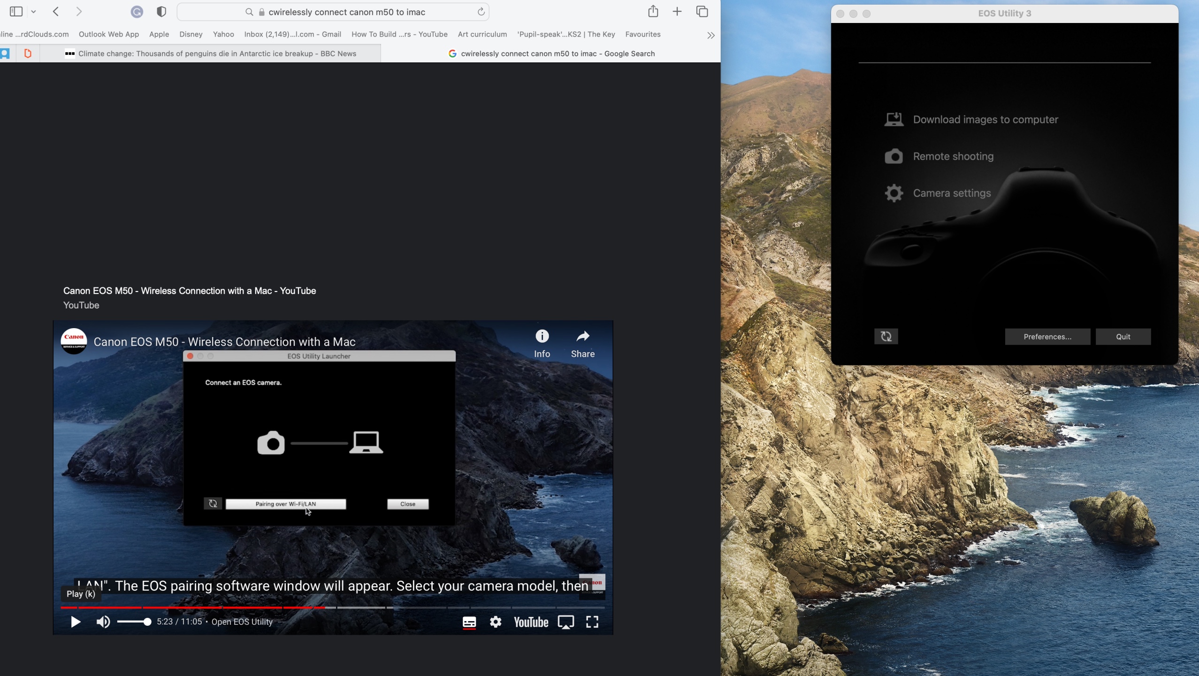Open Remote shooting in EOS Utility
Viewport: 1199px width, 676px height.
point(953,156)
